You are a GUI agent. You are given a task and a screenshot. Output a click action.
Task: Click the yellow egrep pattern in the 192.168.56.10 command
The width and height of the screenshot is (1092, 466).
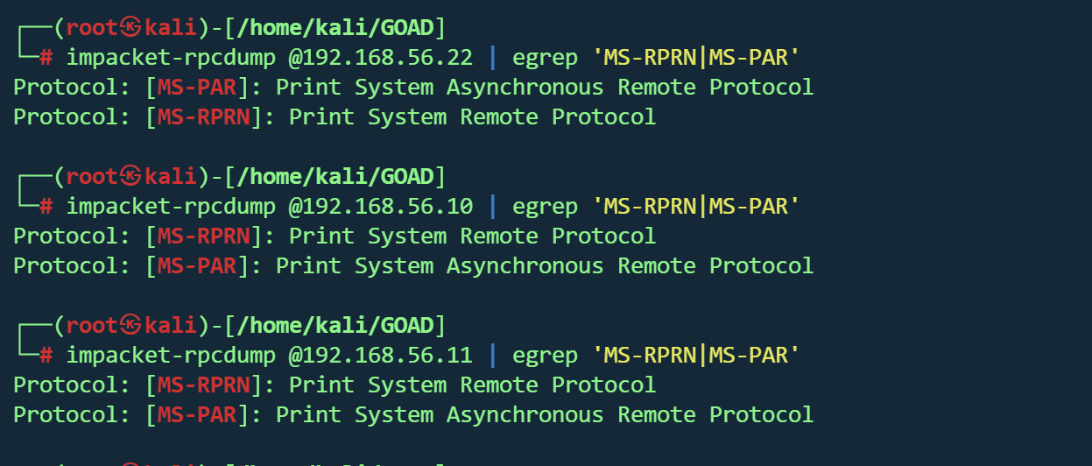[x=696, y=207]
